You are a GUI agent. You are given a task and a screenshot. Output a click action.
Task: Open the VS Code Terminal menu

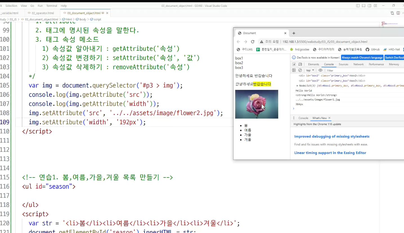(52, 6)
